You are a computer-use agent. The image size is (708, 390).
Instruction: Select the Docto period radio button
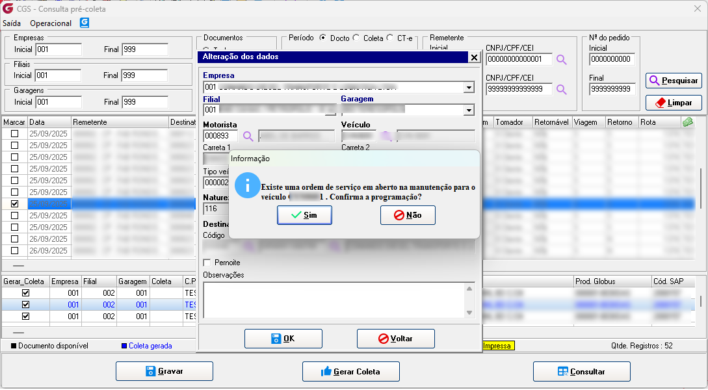(x=323, y=38)
